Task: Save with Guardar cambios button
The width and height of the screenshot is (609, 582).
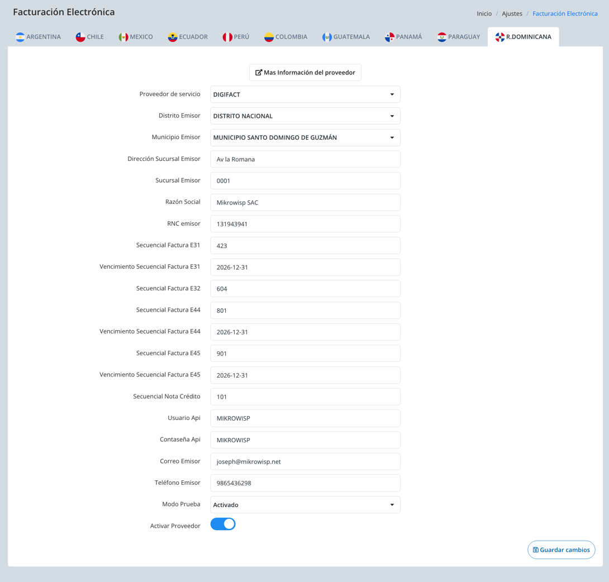Action: [561, 550]
